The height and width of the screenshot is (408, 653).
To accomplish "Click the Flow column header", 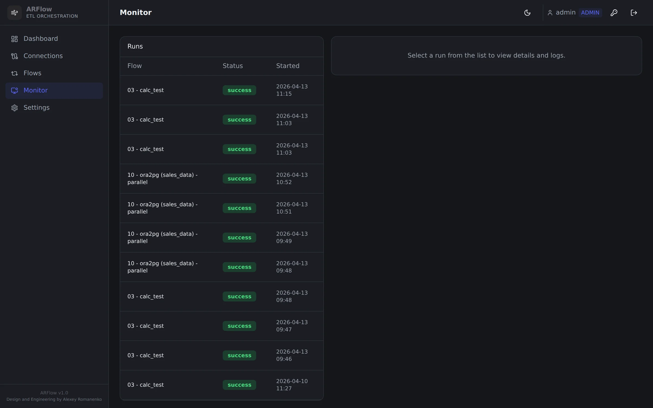I will pyautogui.click(x=134, y=66).
